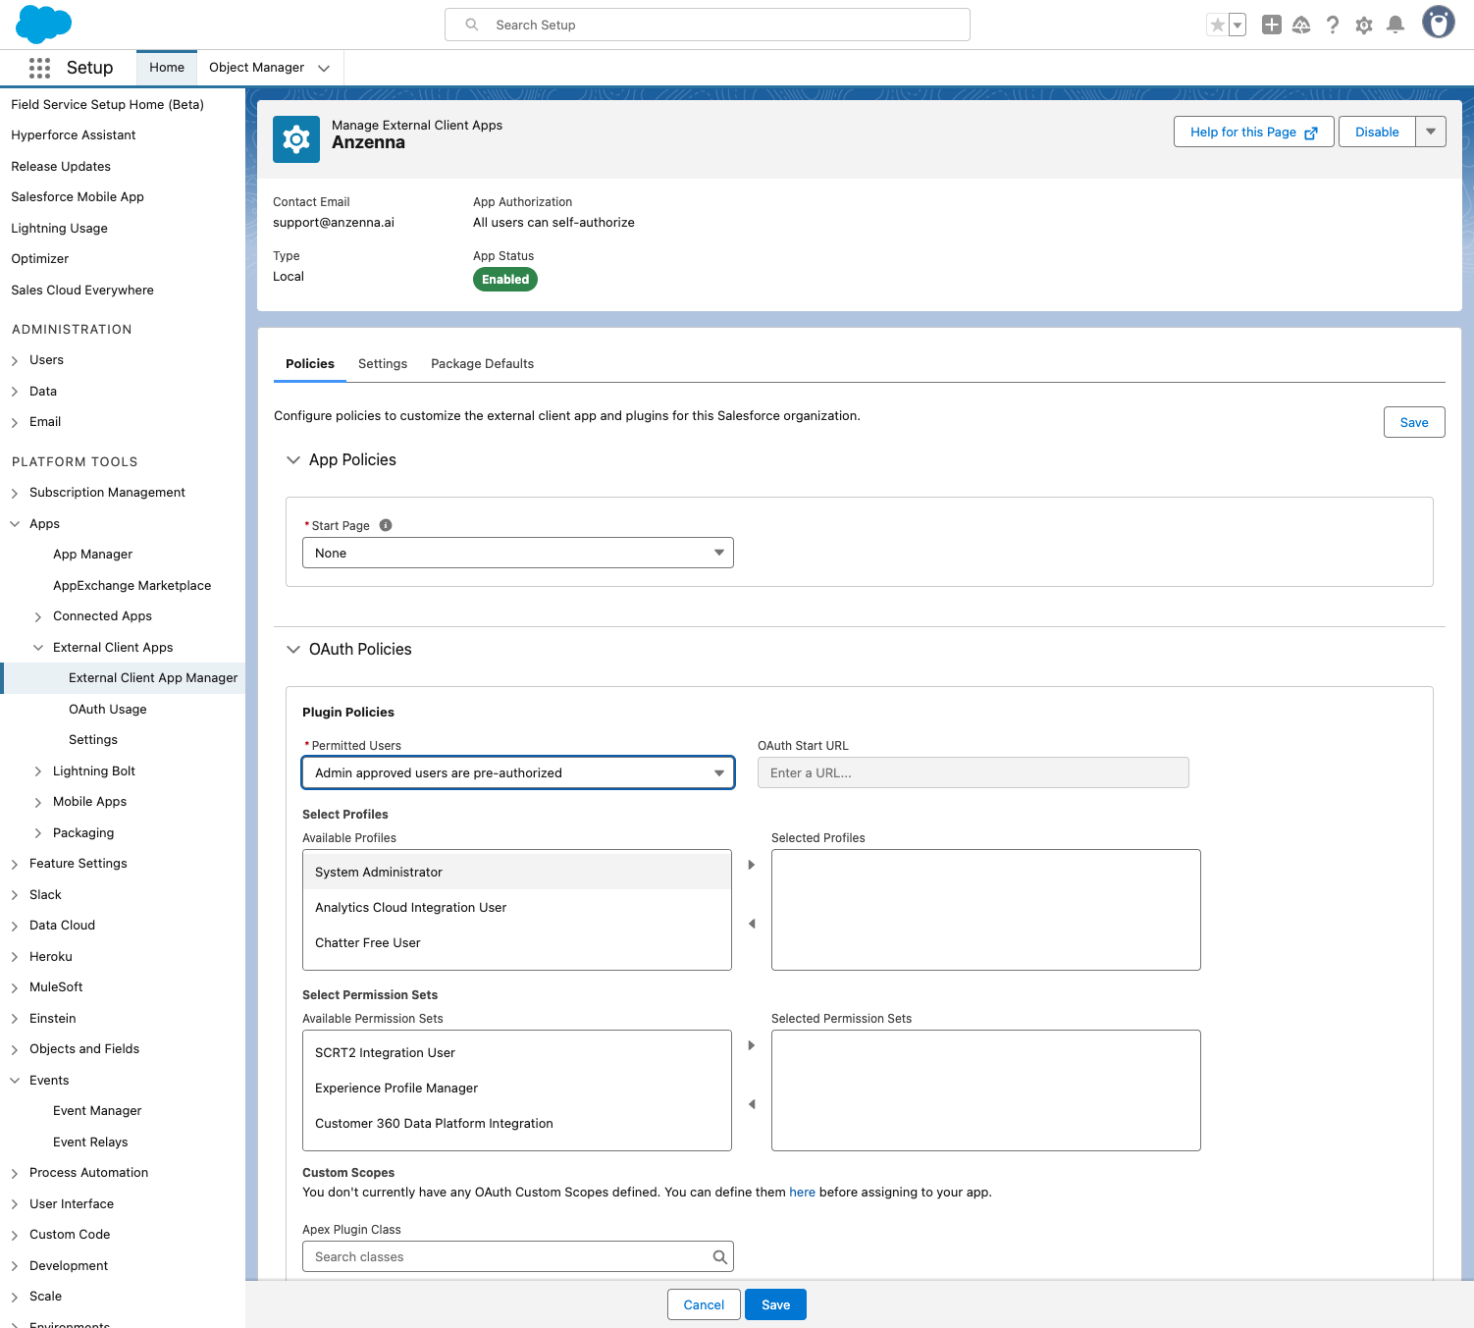Click Start Page info tooltip icon
This screenshot has width=1474, height=1328.
click(386, 525)
